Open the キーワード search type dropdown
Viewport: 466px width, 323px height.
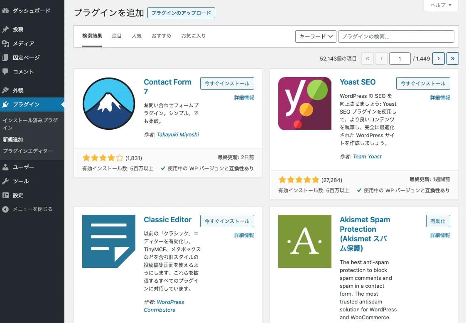[x=316, y=36]
